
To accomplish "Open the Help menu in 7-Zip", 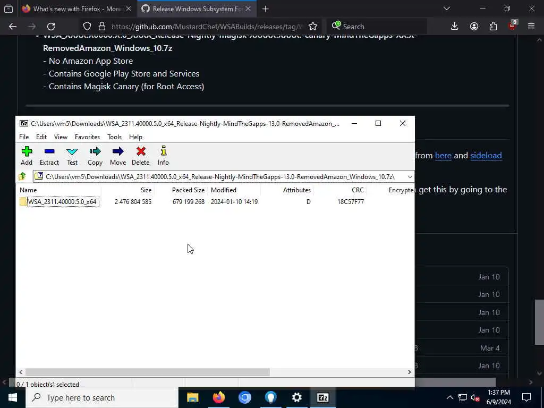I will [x=135, y=137].
